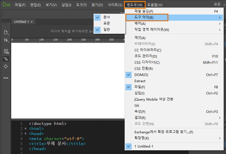Collapse the head tag code fold triangle
This screenshot has height=154, width=226.
25,134
